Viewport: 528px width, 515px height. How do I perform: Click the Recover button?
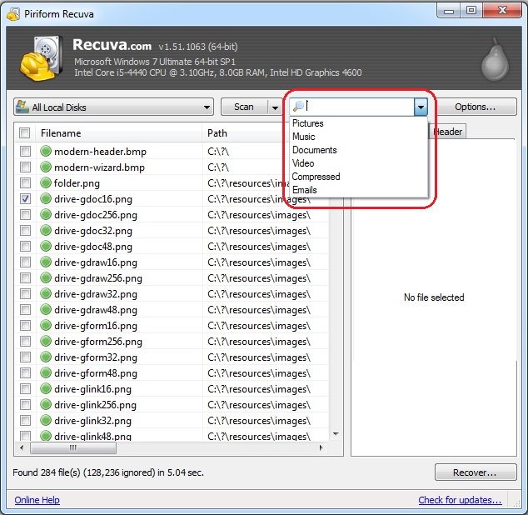click(476, 472)
